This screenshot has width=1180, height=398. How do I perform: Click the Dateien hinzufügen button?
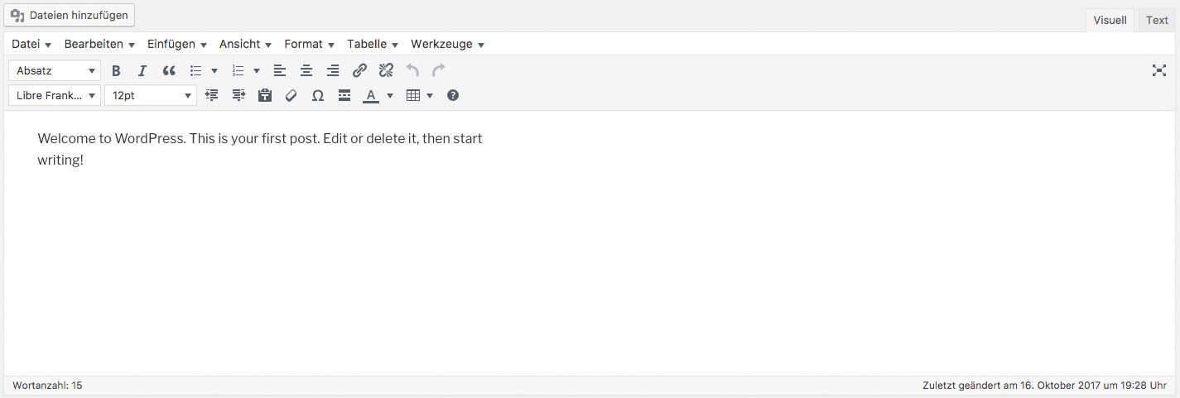69,15
